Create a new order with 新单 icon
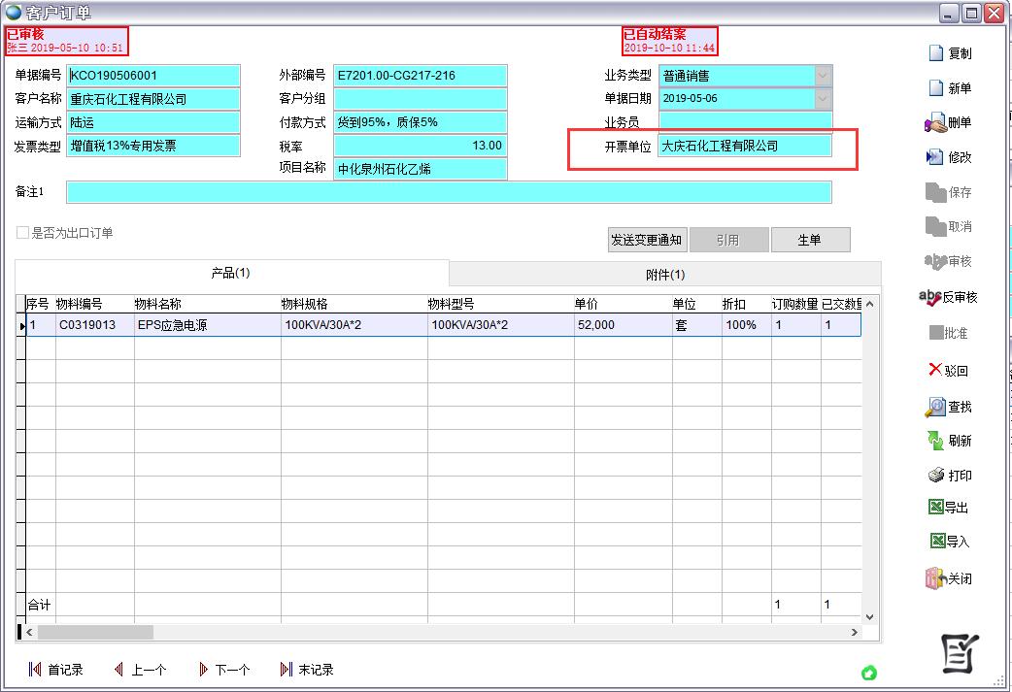Image resolution: width=1012 pixels, height=692 pixels. click(936, 88)
